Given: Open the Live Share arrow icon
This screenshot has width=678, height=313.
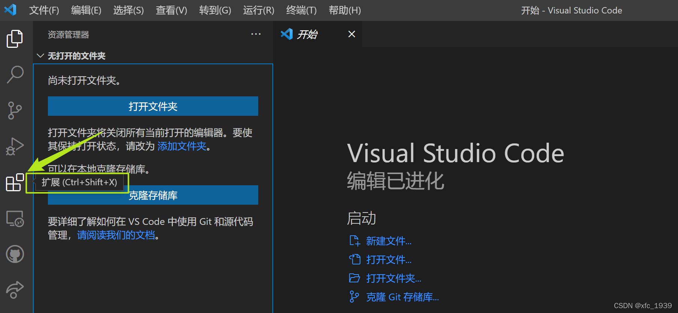Looking at the screenshot, I should tap(15, 290).
